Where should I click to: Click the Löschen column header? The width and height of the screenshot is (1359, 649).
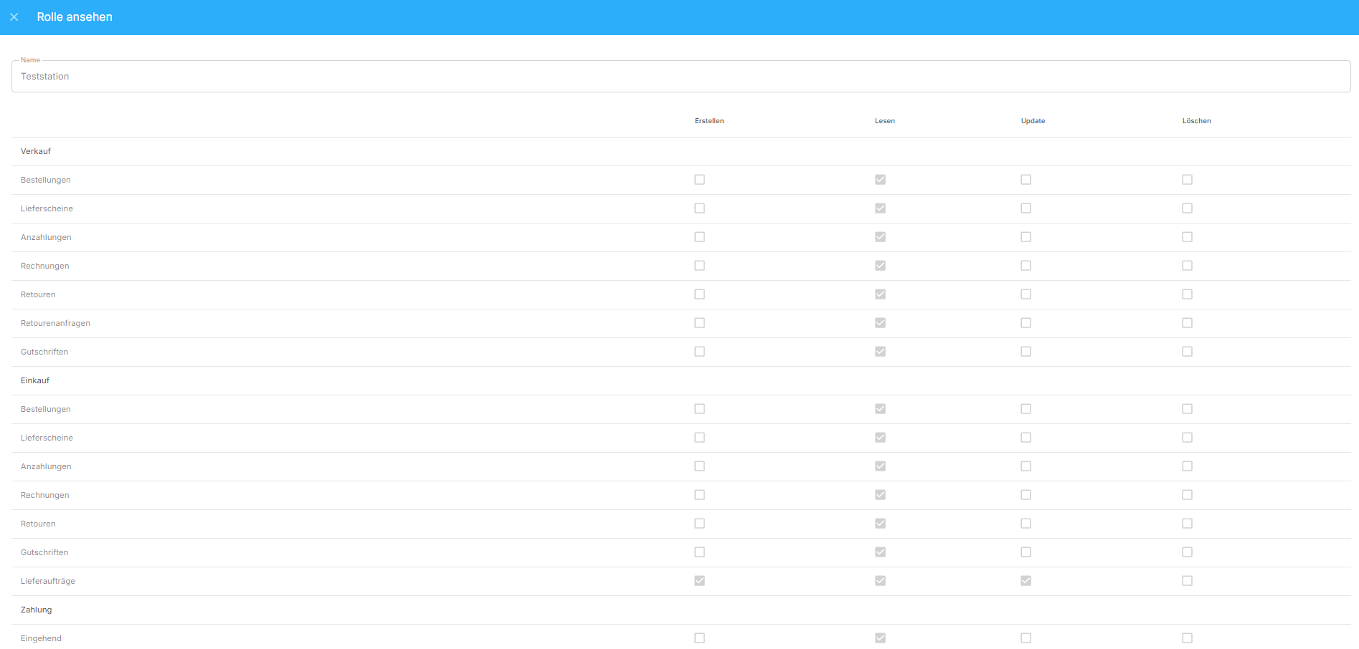point(1196,121)
